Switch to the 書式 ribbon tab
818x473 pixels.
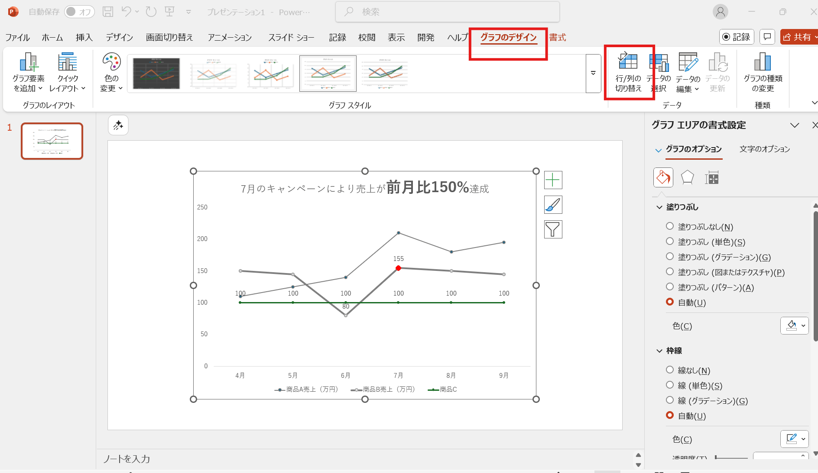tap(557, 37)
